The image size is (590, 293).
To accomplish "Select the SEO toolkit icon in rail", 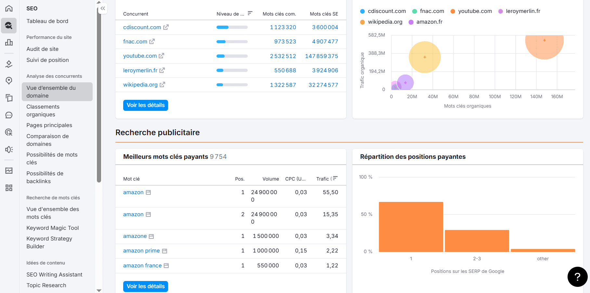I will pyautogui.click(x=9, y=26).
